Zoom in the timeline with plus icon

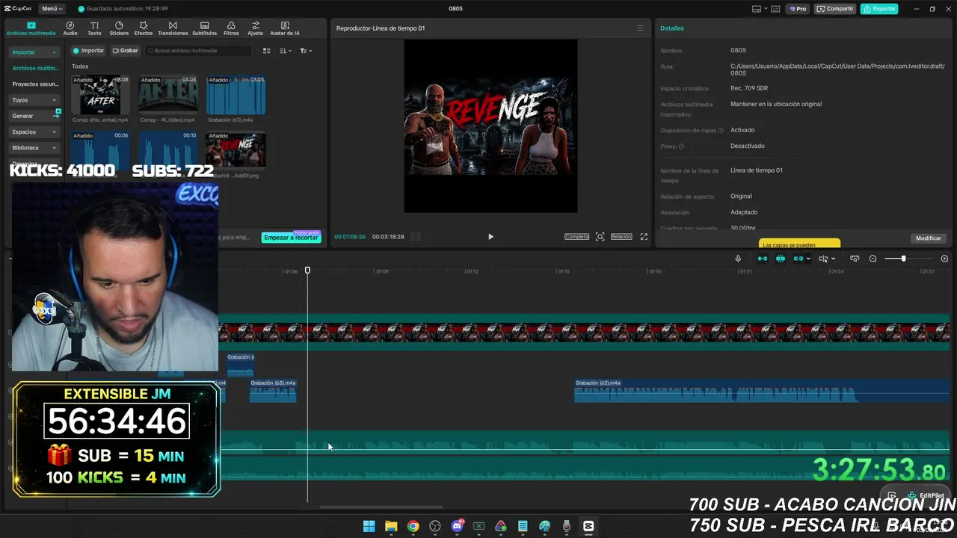[944, 259]
